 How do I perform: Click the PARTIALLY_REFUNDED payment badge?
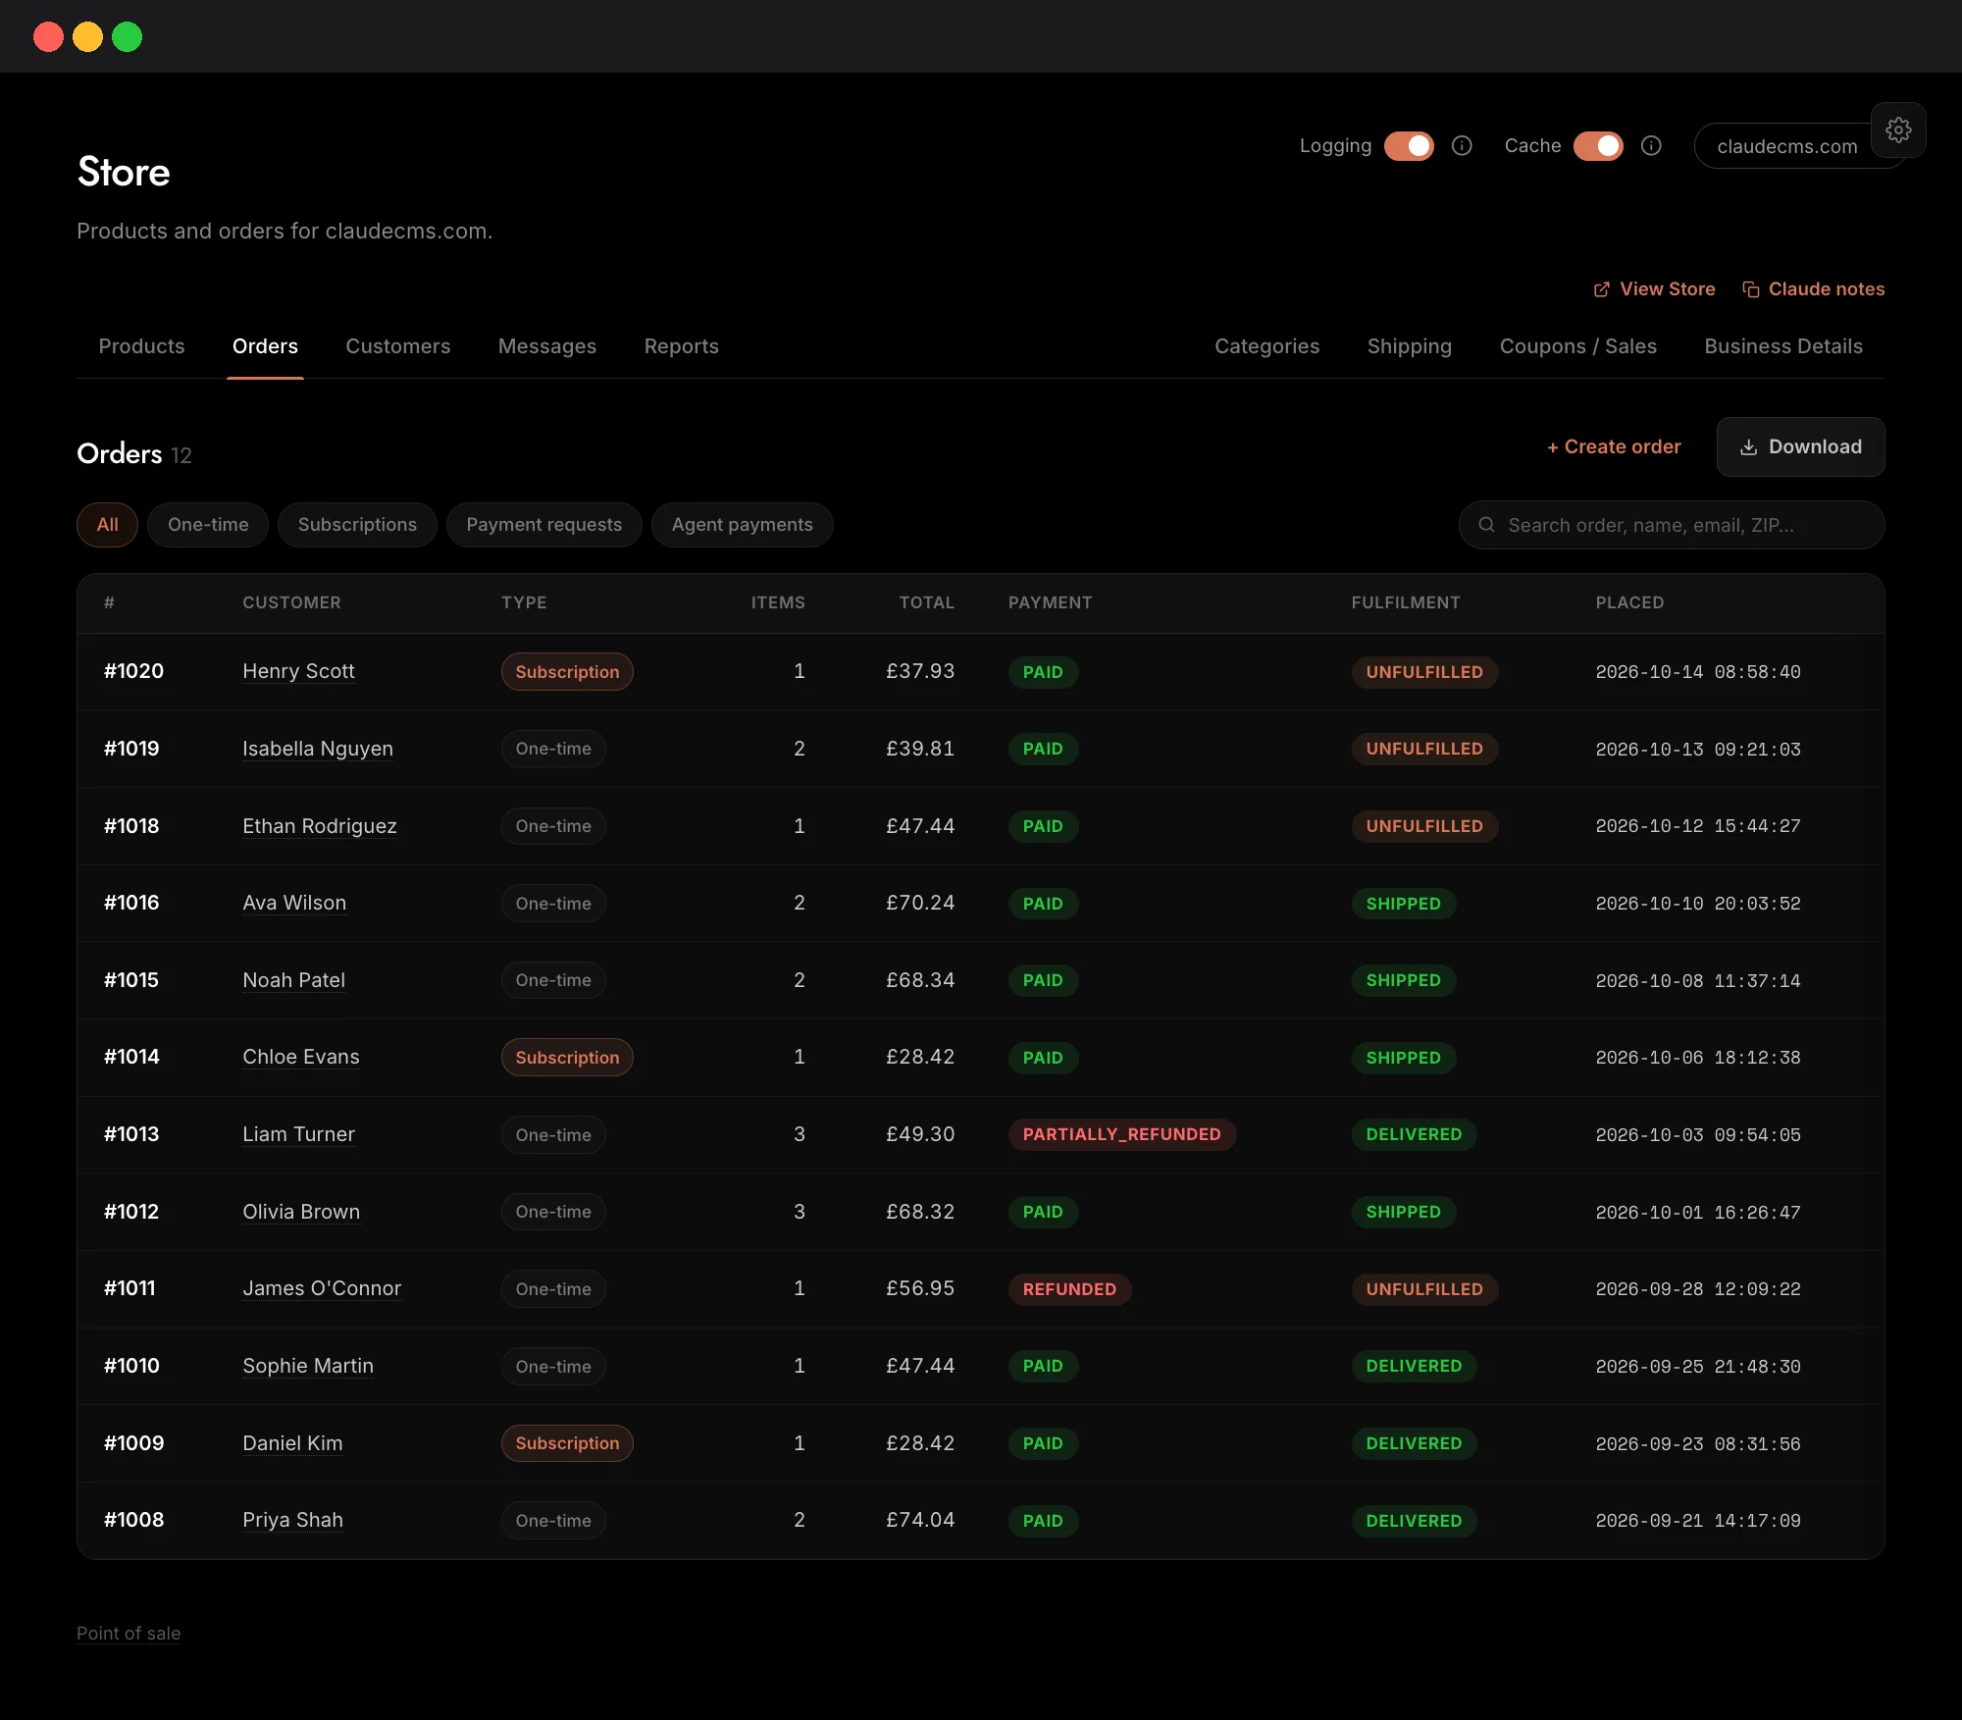tap(1122, 1134)
